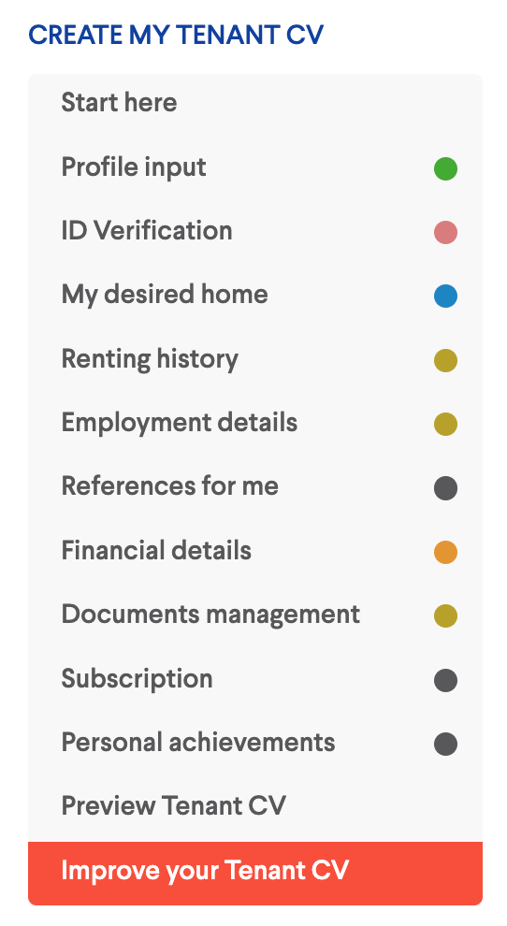Click the green status dot beside Profile input
Image resolution: width=507 pixels, height=926 pixels.
click(445, 168)
